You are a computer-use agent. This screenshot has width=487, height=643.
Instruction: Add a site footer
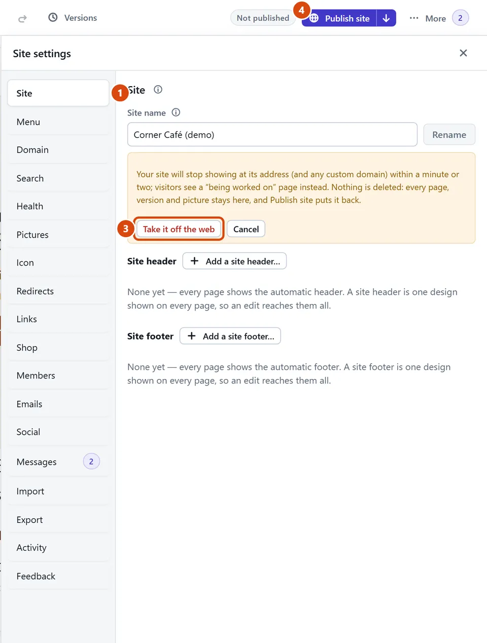click(230, 336)
